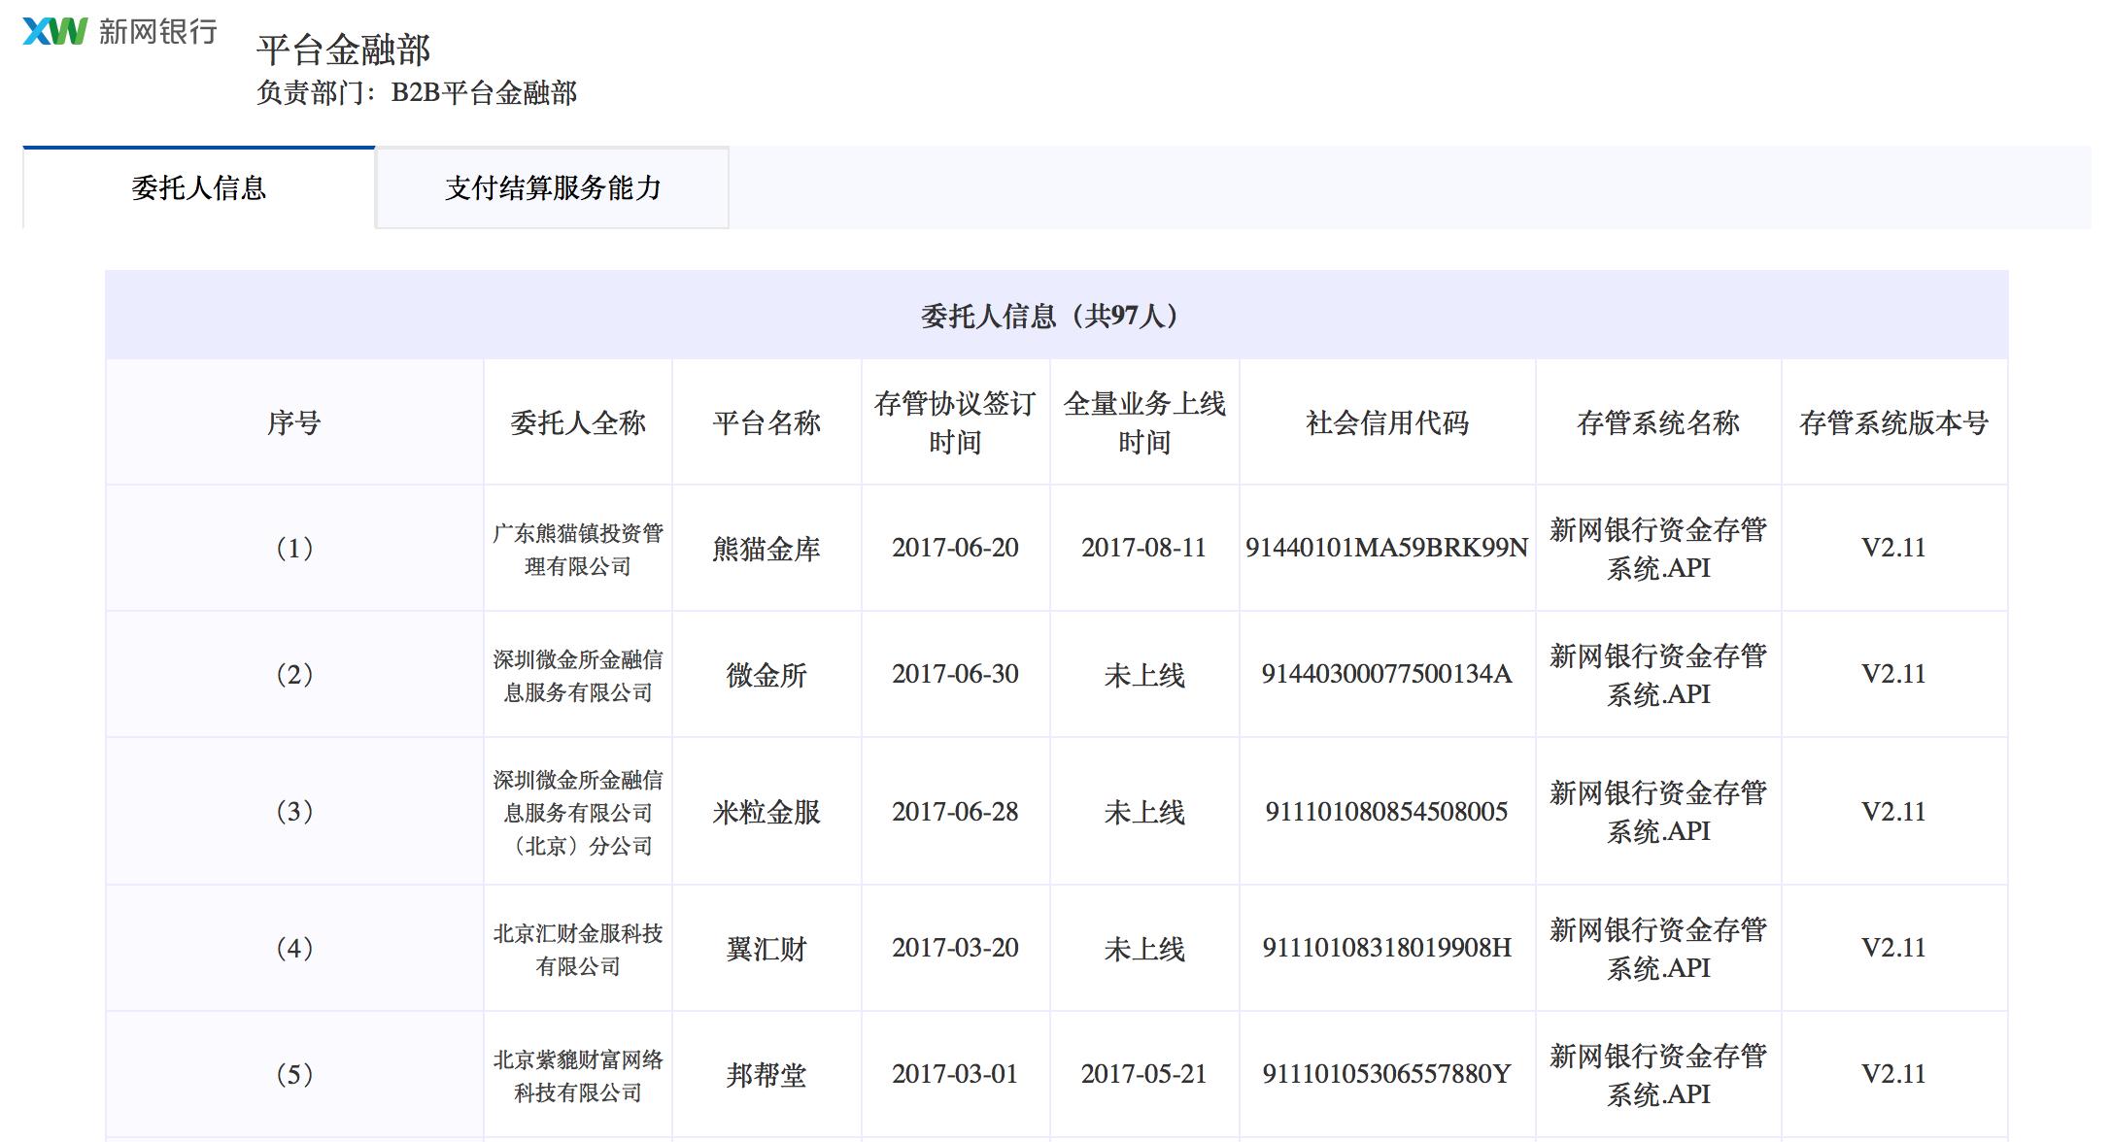This screenshot has width=2112, height=1142.
Task: Click 北京汇财金服科技有限公司 cell
Action: coord(578,950)
